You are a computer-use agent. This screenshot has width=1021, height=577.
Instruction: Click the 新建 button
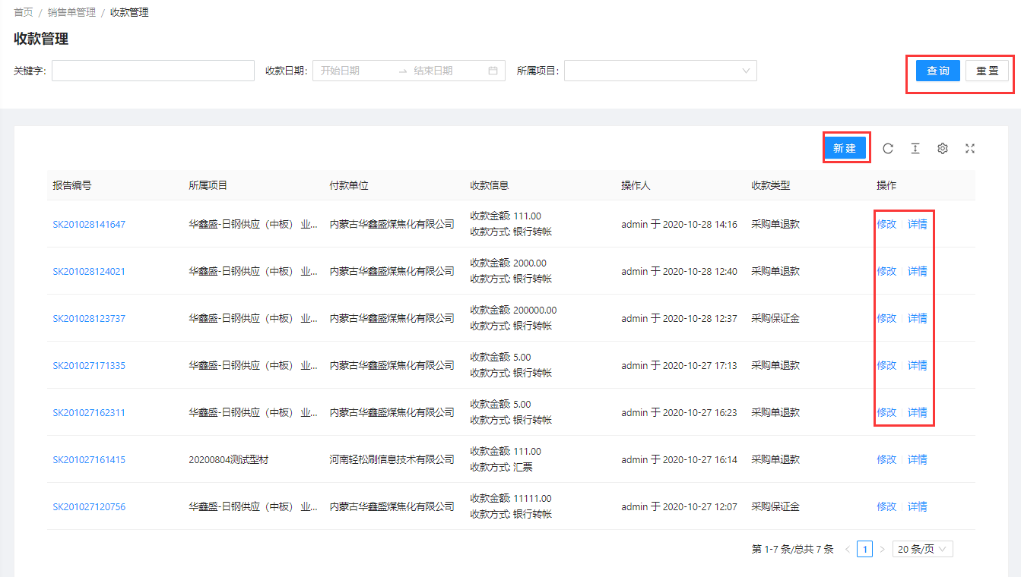pos(845,148)
